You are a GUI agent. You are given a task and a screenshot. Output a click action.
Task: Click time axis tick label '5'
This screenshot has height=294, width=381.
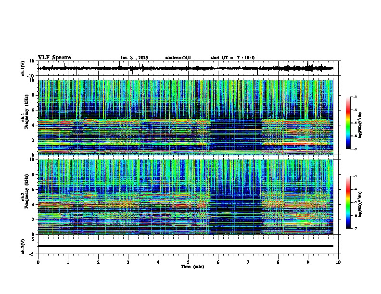pos(188,262)
